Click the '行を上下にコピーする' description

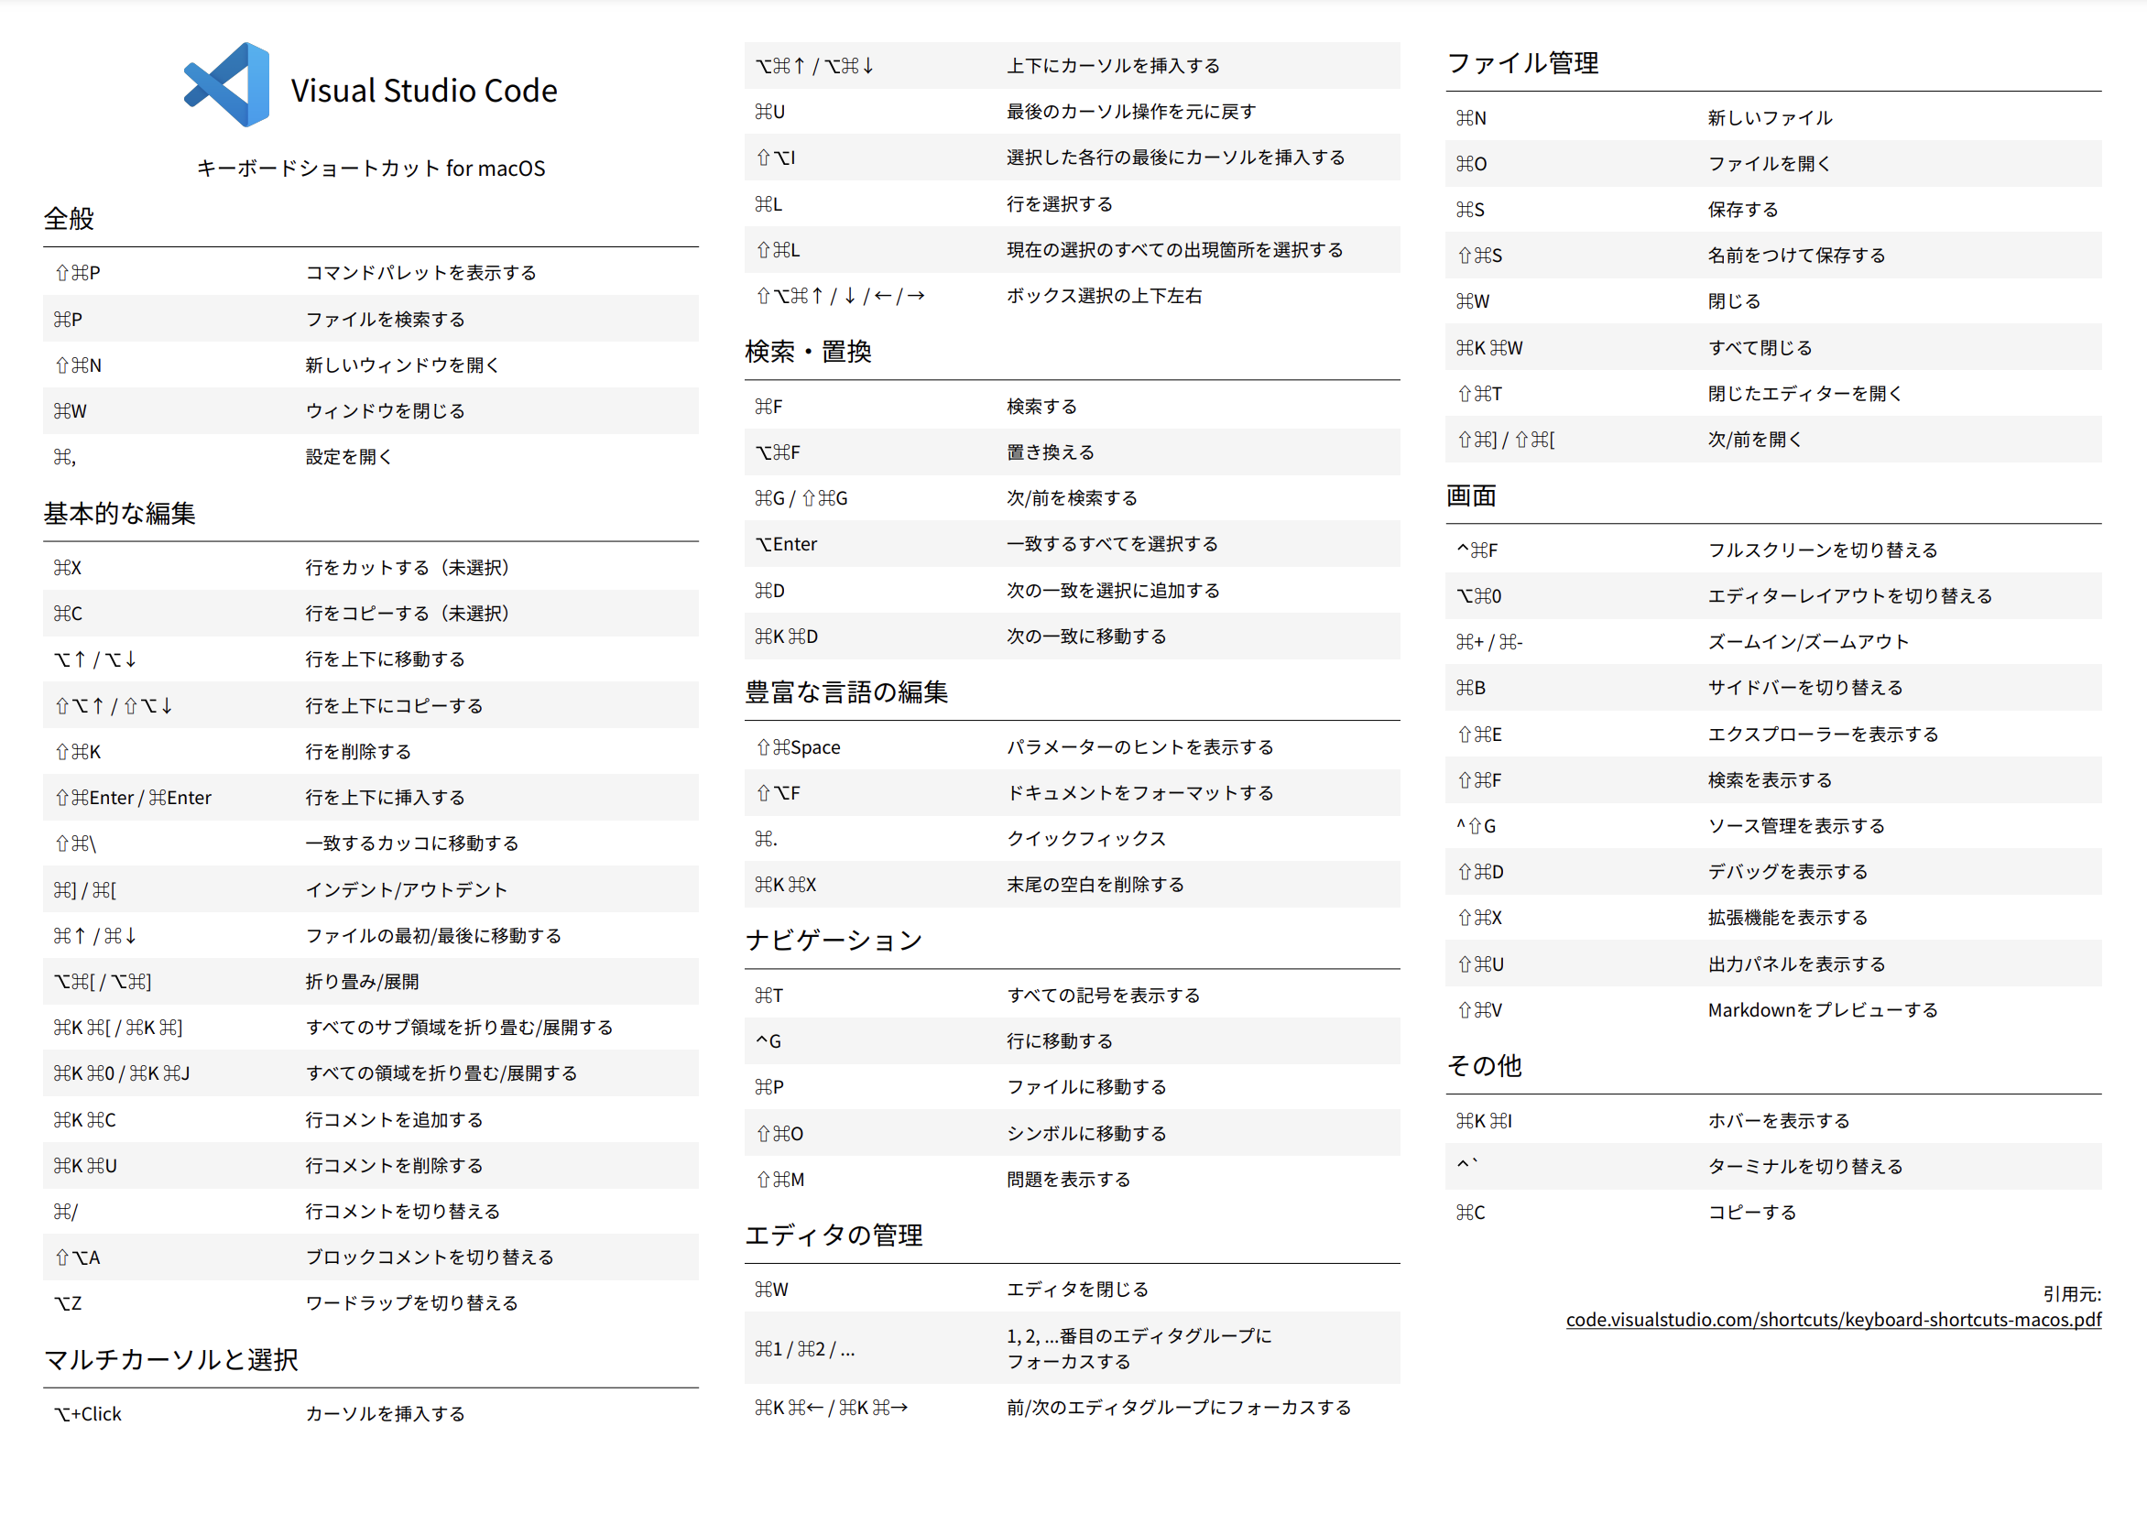tap(394, 706)
